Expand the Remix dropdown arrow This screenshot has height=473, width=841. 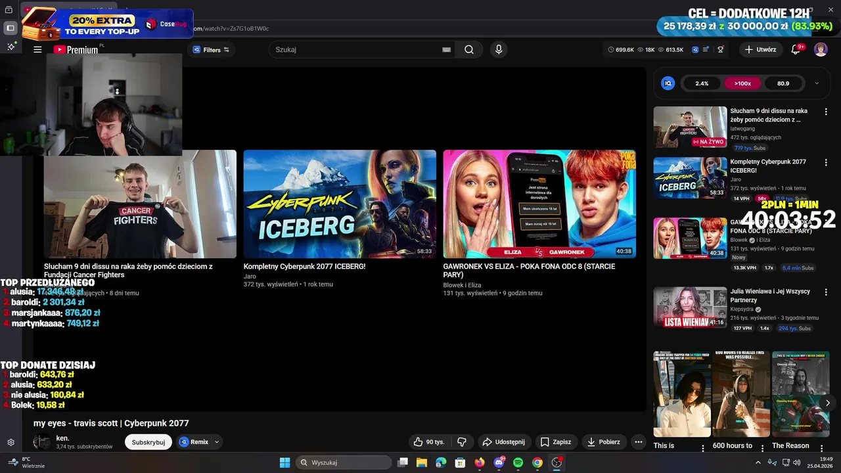(217, 442)
